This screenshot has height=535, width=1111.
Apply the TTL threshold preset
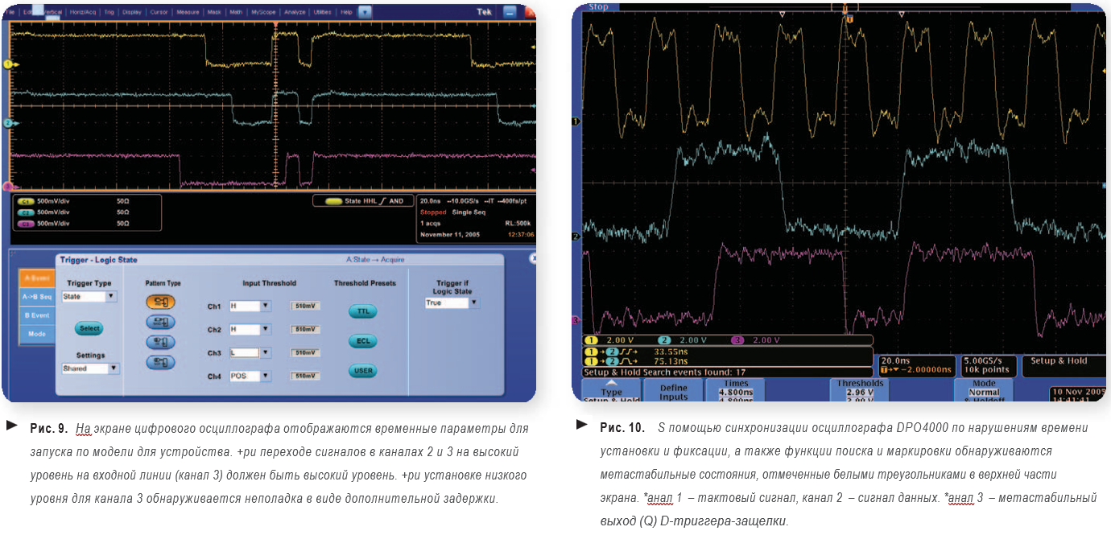click(362, 311)
